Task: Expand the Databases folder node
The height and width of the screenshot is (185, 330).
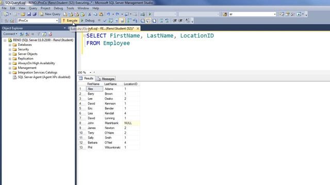Action: pyautogui.click(x=10, y=45)
